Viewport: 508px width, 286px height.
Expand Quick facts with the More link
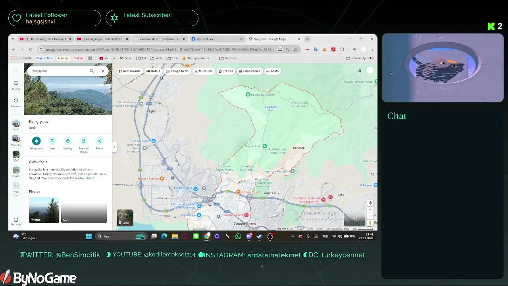tap(91, 178)
